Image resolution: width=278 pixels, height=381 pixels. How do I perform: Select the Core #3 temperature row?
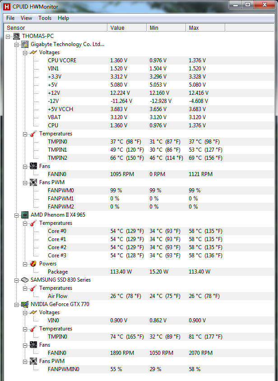tap(160, 256)
